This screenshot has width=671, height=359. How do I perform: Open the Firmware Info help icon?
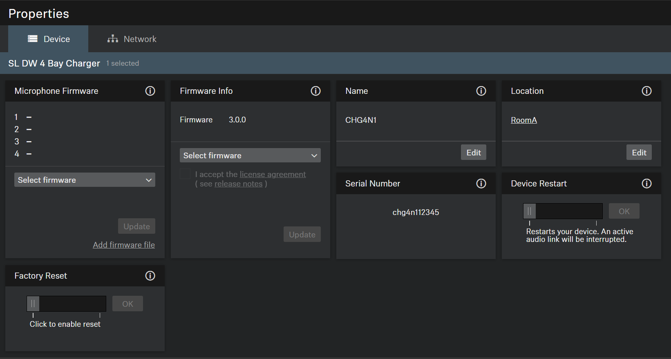point(315,91)
